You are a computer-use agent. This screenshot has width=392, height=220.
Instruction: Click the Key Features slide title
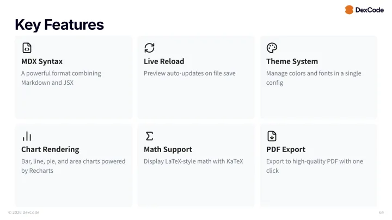59,24
